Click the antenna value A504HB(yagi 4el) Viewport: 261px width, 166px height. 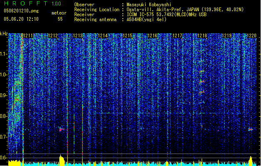tap(146, 20)
